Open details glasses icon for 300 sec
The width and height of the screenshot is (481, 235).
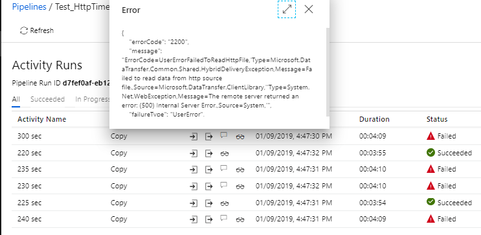click(240, 137)
